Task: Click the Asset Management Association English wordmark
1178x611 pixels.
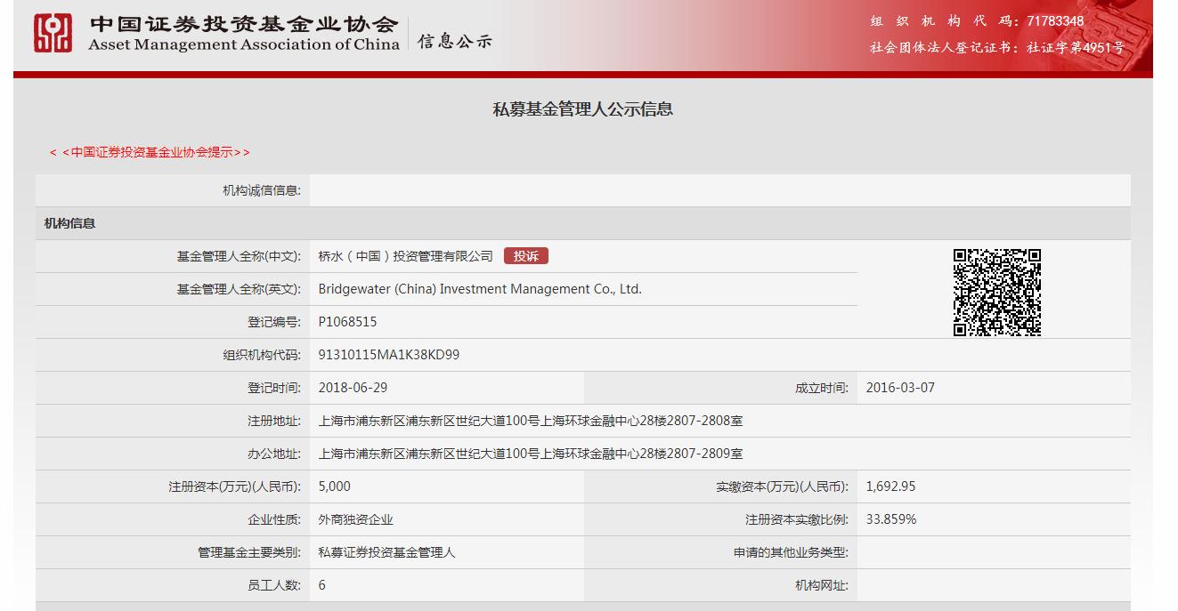Action: (240, 44)
